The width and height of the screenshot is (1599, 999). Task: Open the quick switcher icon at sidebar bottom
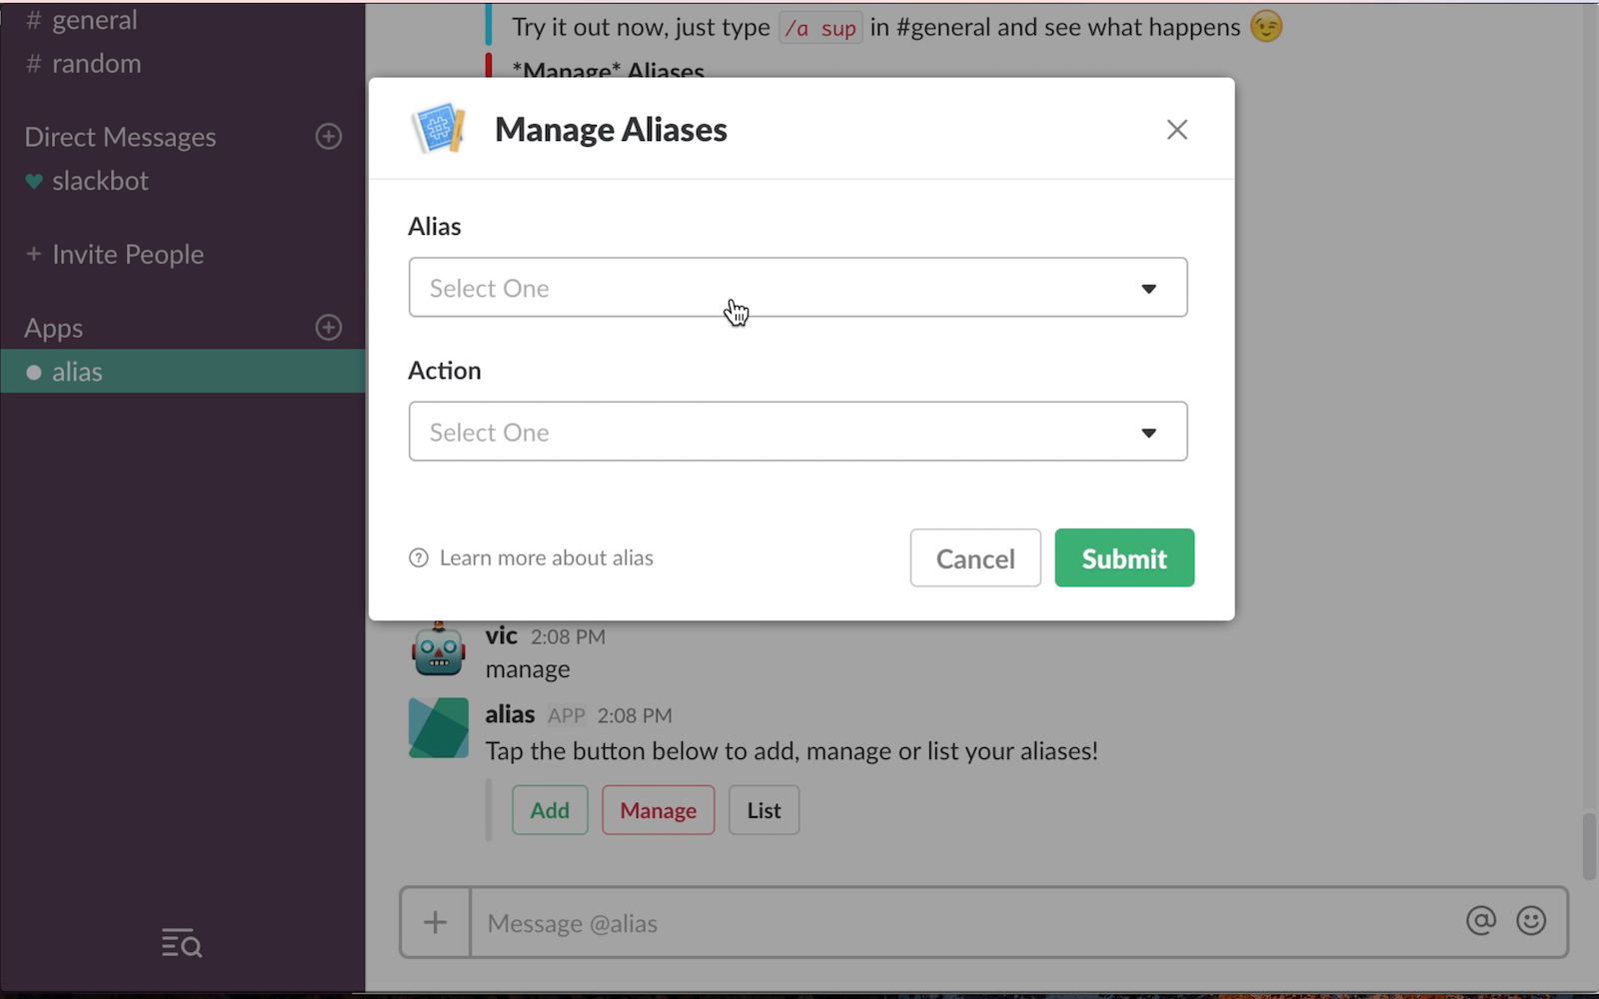tap(182, 942)
